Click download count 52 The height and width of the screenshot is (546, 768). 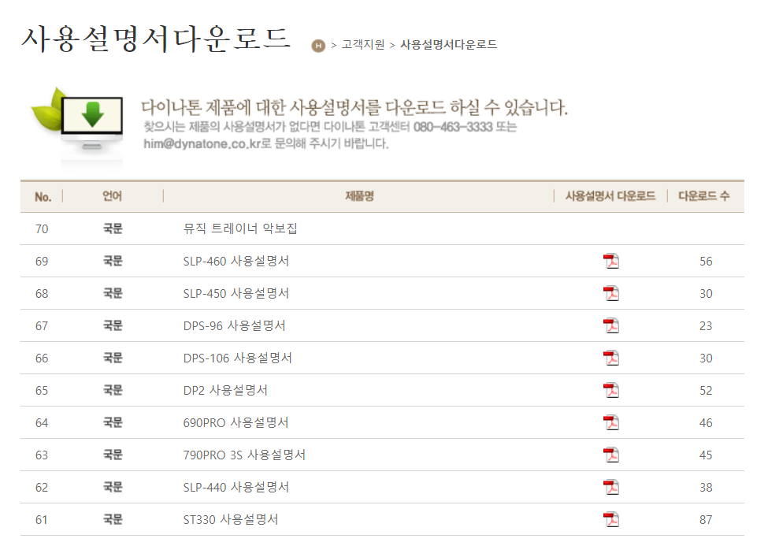coord(706,391)
